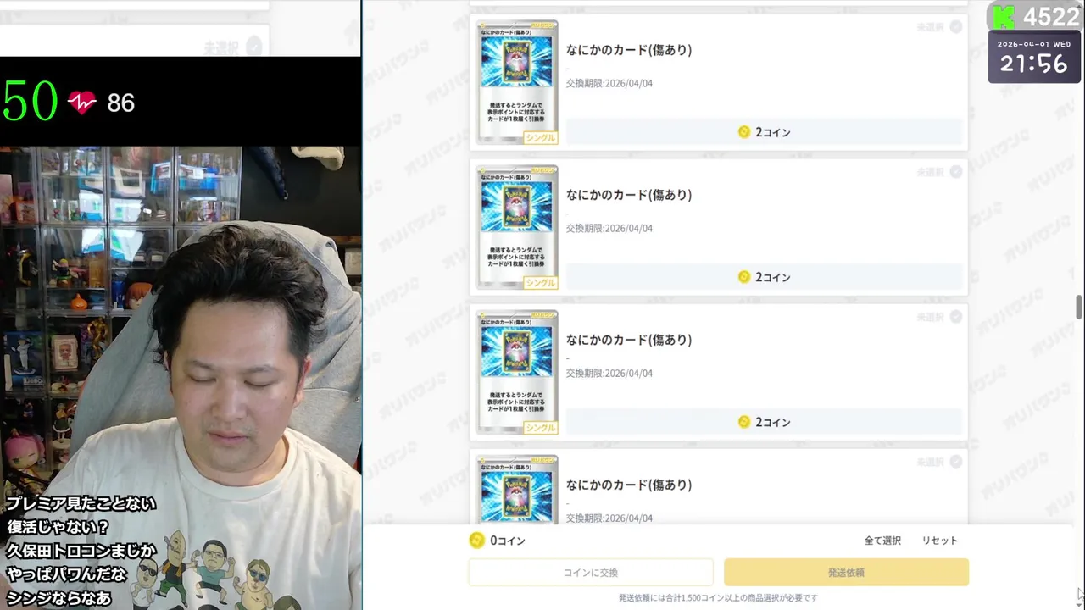Click the 0コイン total text
The width and height of the screenshot is (1085, 610).
click(508, 541)
